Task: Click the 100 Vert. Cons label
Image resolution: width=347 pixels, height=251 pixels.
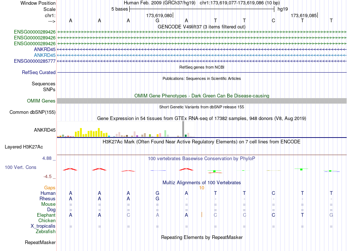Action: tap(20, 167)
